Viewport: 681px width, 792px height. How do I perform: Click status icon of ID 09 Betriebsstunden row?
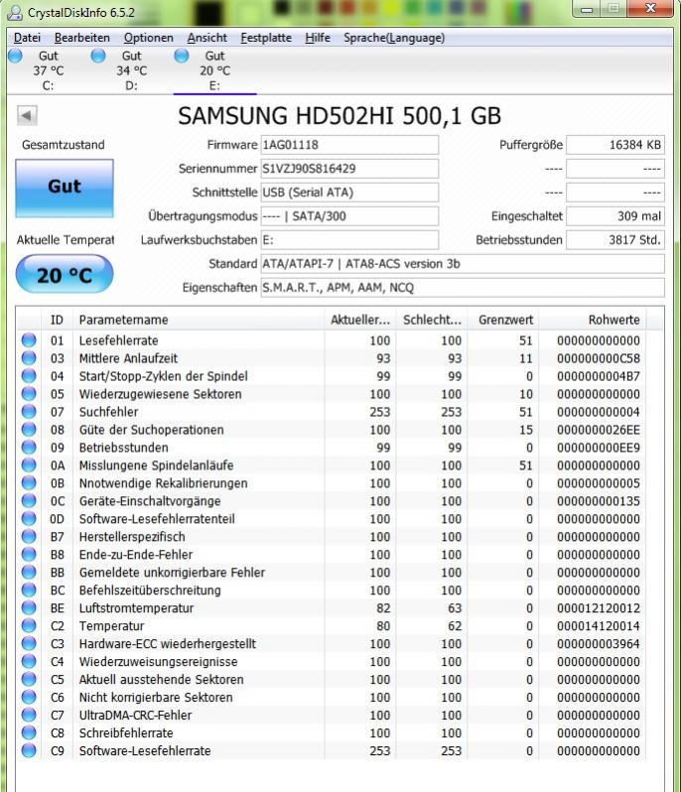click(29, 447)
